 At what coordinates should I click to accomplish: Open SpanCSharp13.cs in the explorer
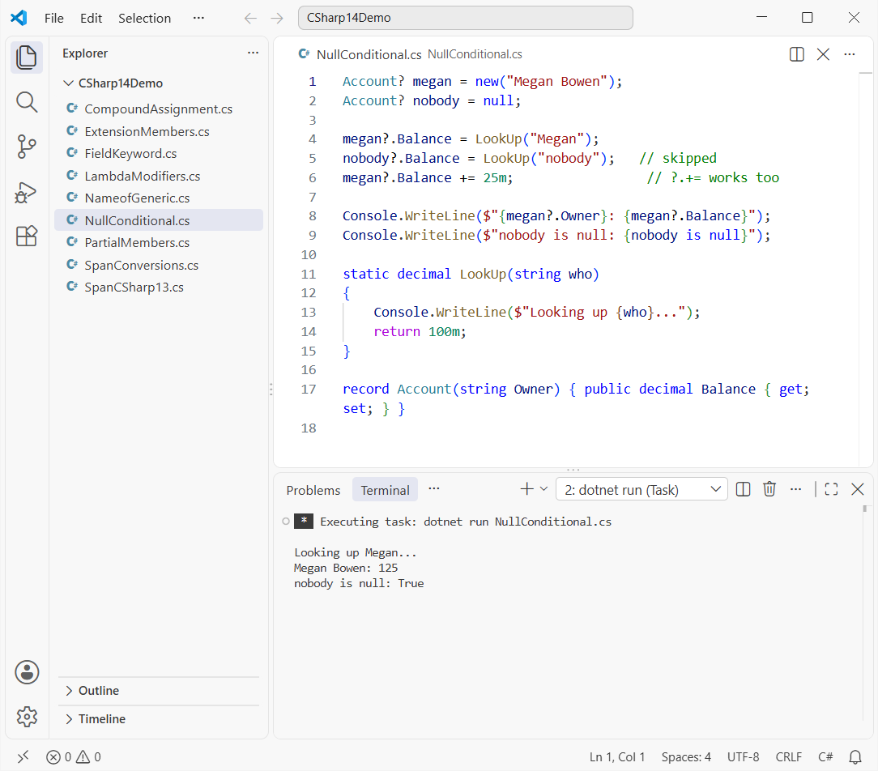point(159,288)
